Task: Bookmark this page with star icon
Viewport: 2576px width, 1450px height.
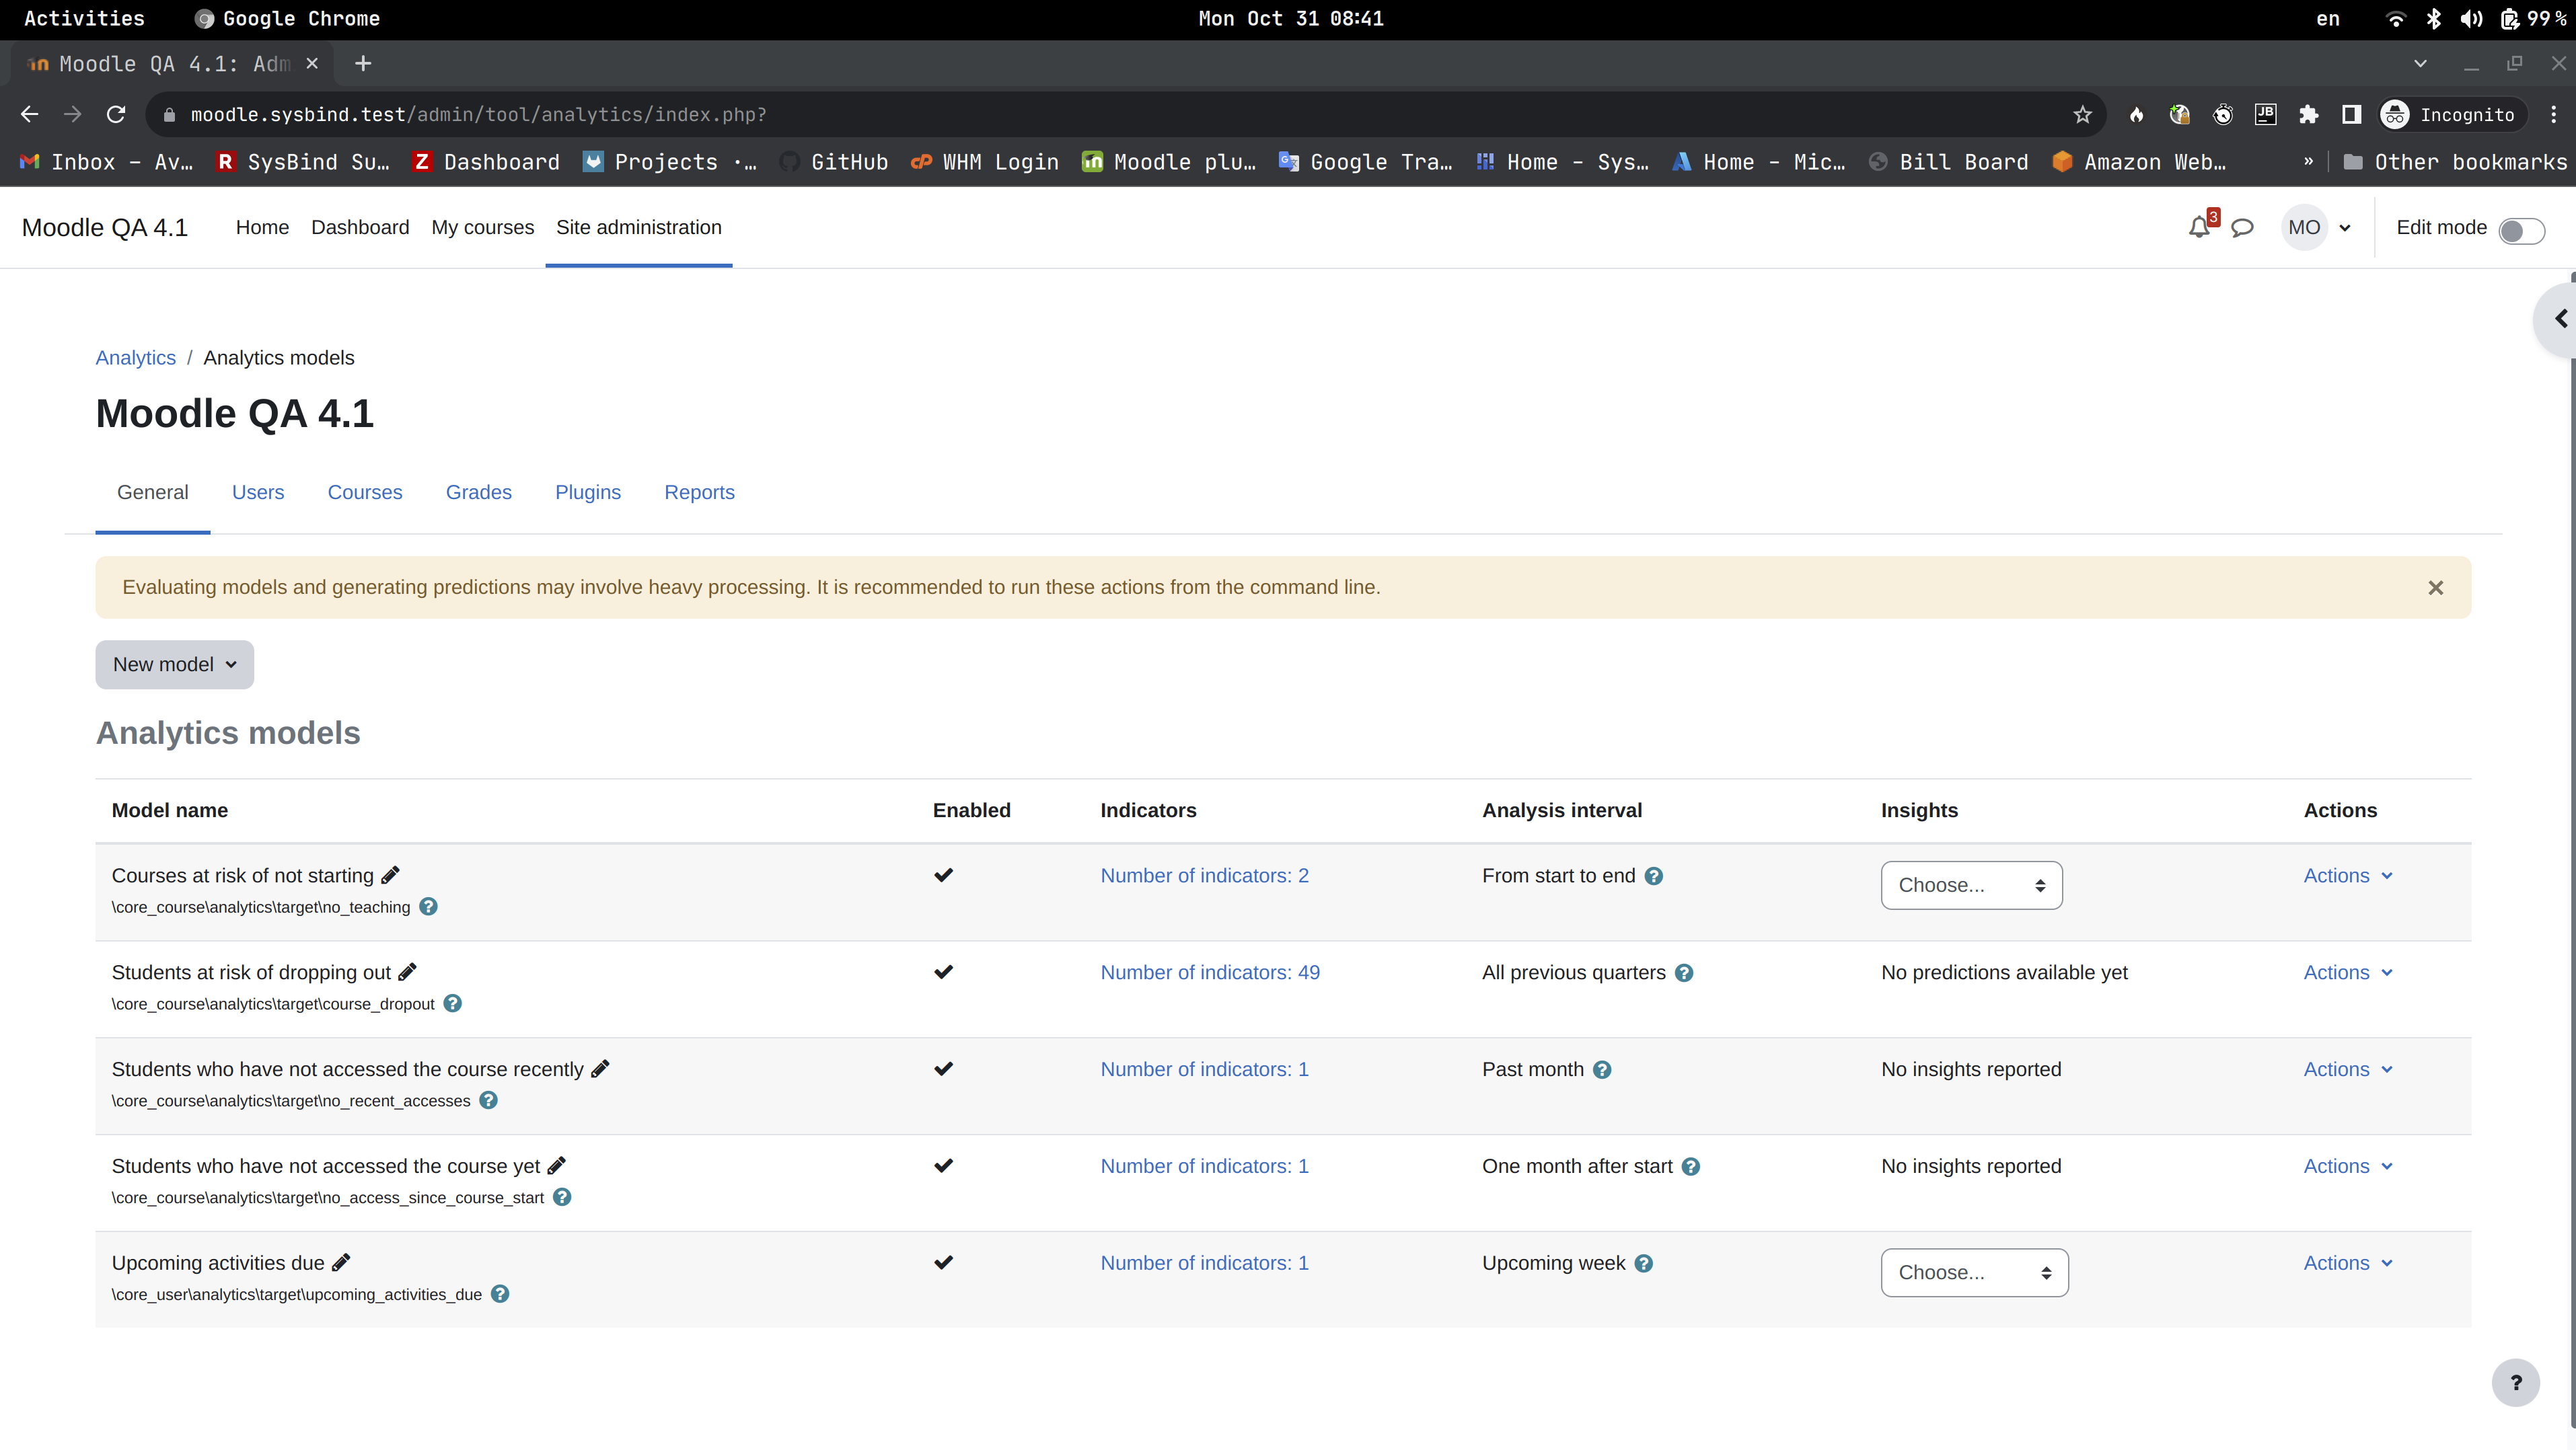Action: (x=2083, y=115)
